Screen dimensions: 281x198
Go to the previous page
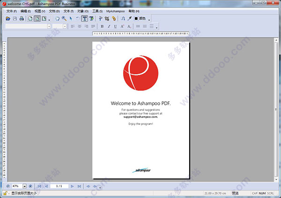pyautogui.click(x=46, y=186)
